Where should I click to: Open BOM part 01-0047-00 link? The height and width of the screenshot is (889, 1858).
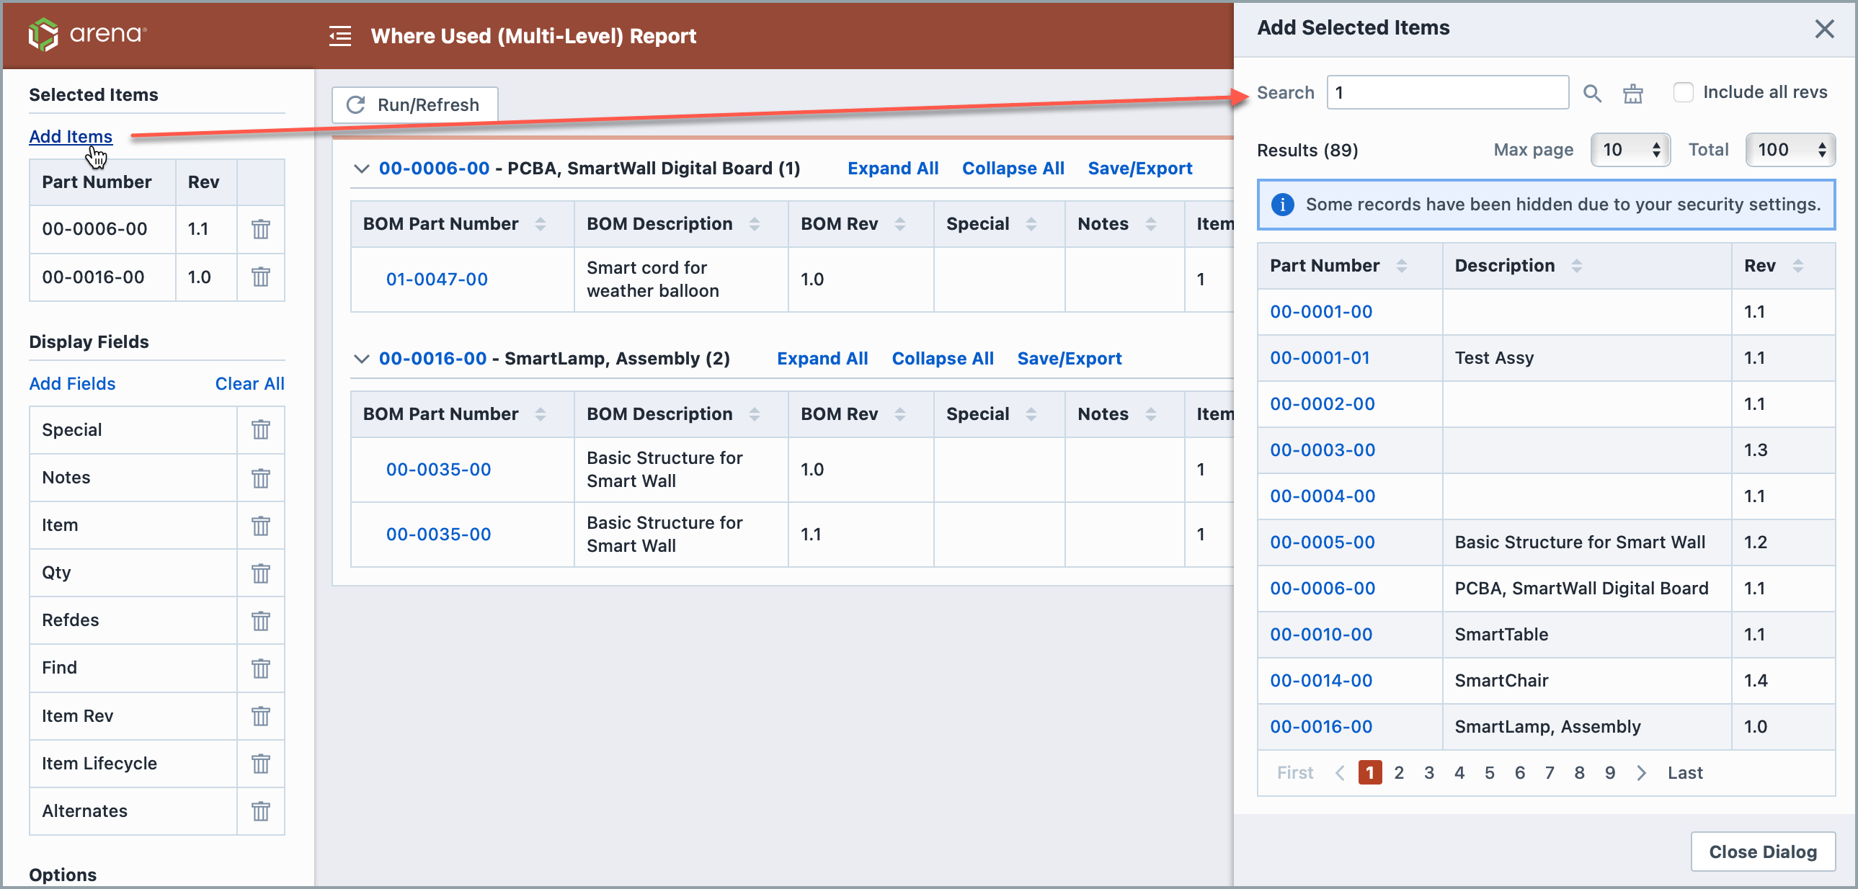[x=436, y=280]
